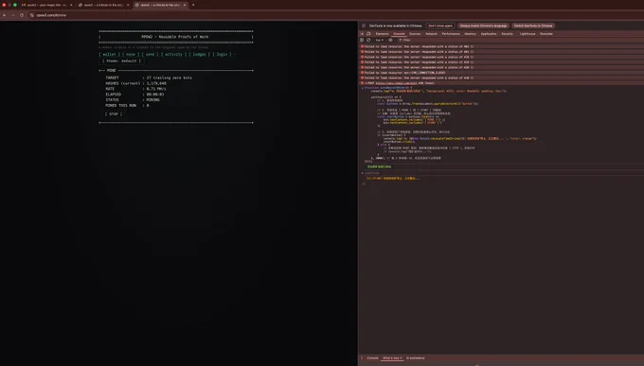Viewport: 644px width, 366px height.
Task: Click the info icon in DevTools language banner
Action: [x=364, y=26]
